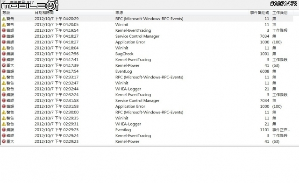
Task: Click error icon of EventLog 6008 event
Action: (x=4, y=71)
